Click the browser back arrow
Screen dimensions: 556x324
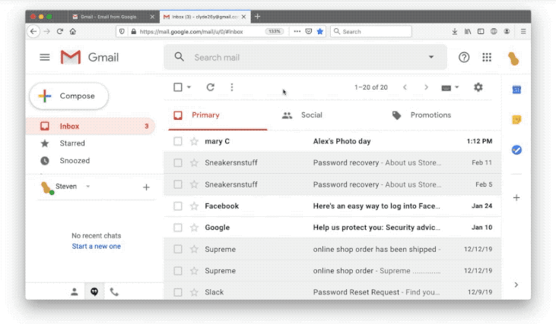(x=33, y=31)
